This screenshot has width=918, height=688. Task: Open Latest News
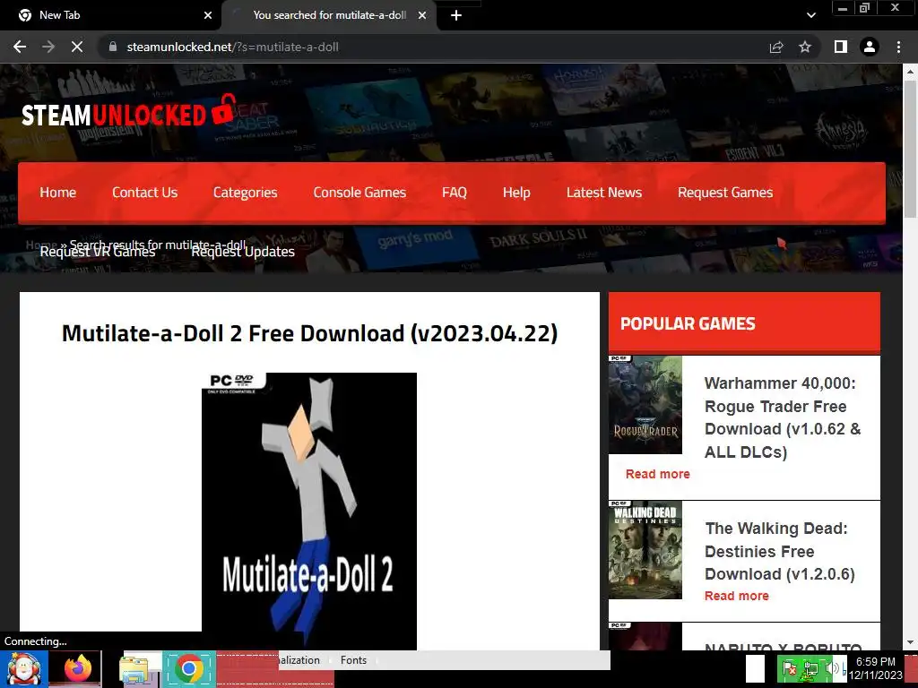[x=604, y=193]
